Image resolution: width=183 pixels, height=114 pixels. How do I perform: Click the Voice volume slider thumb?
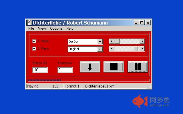click(117, 41)
